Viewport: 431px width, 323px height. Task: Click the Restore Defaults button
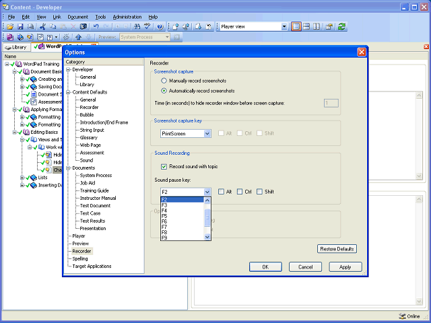[337, 249]
